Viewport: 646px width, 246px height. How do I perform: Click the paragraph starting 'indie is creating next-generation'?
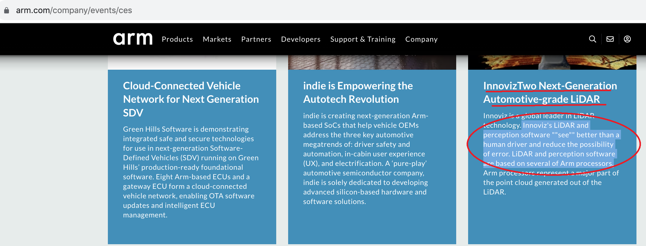click(366, 158)
